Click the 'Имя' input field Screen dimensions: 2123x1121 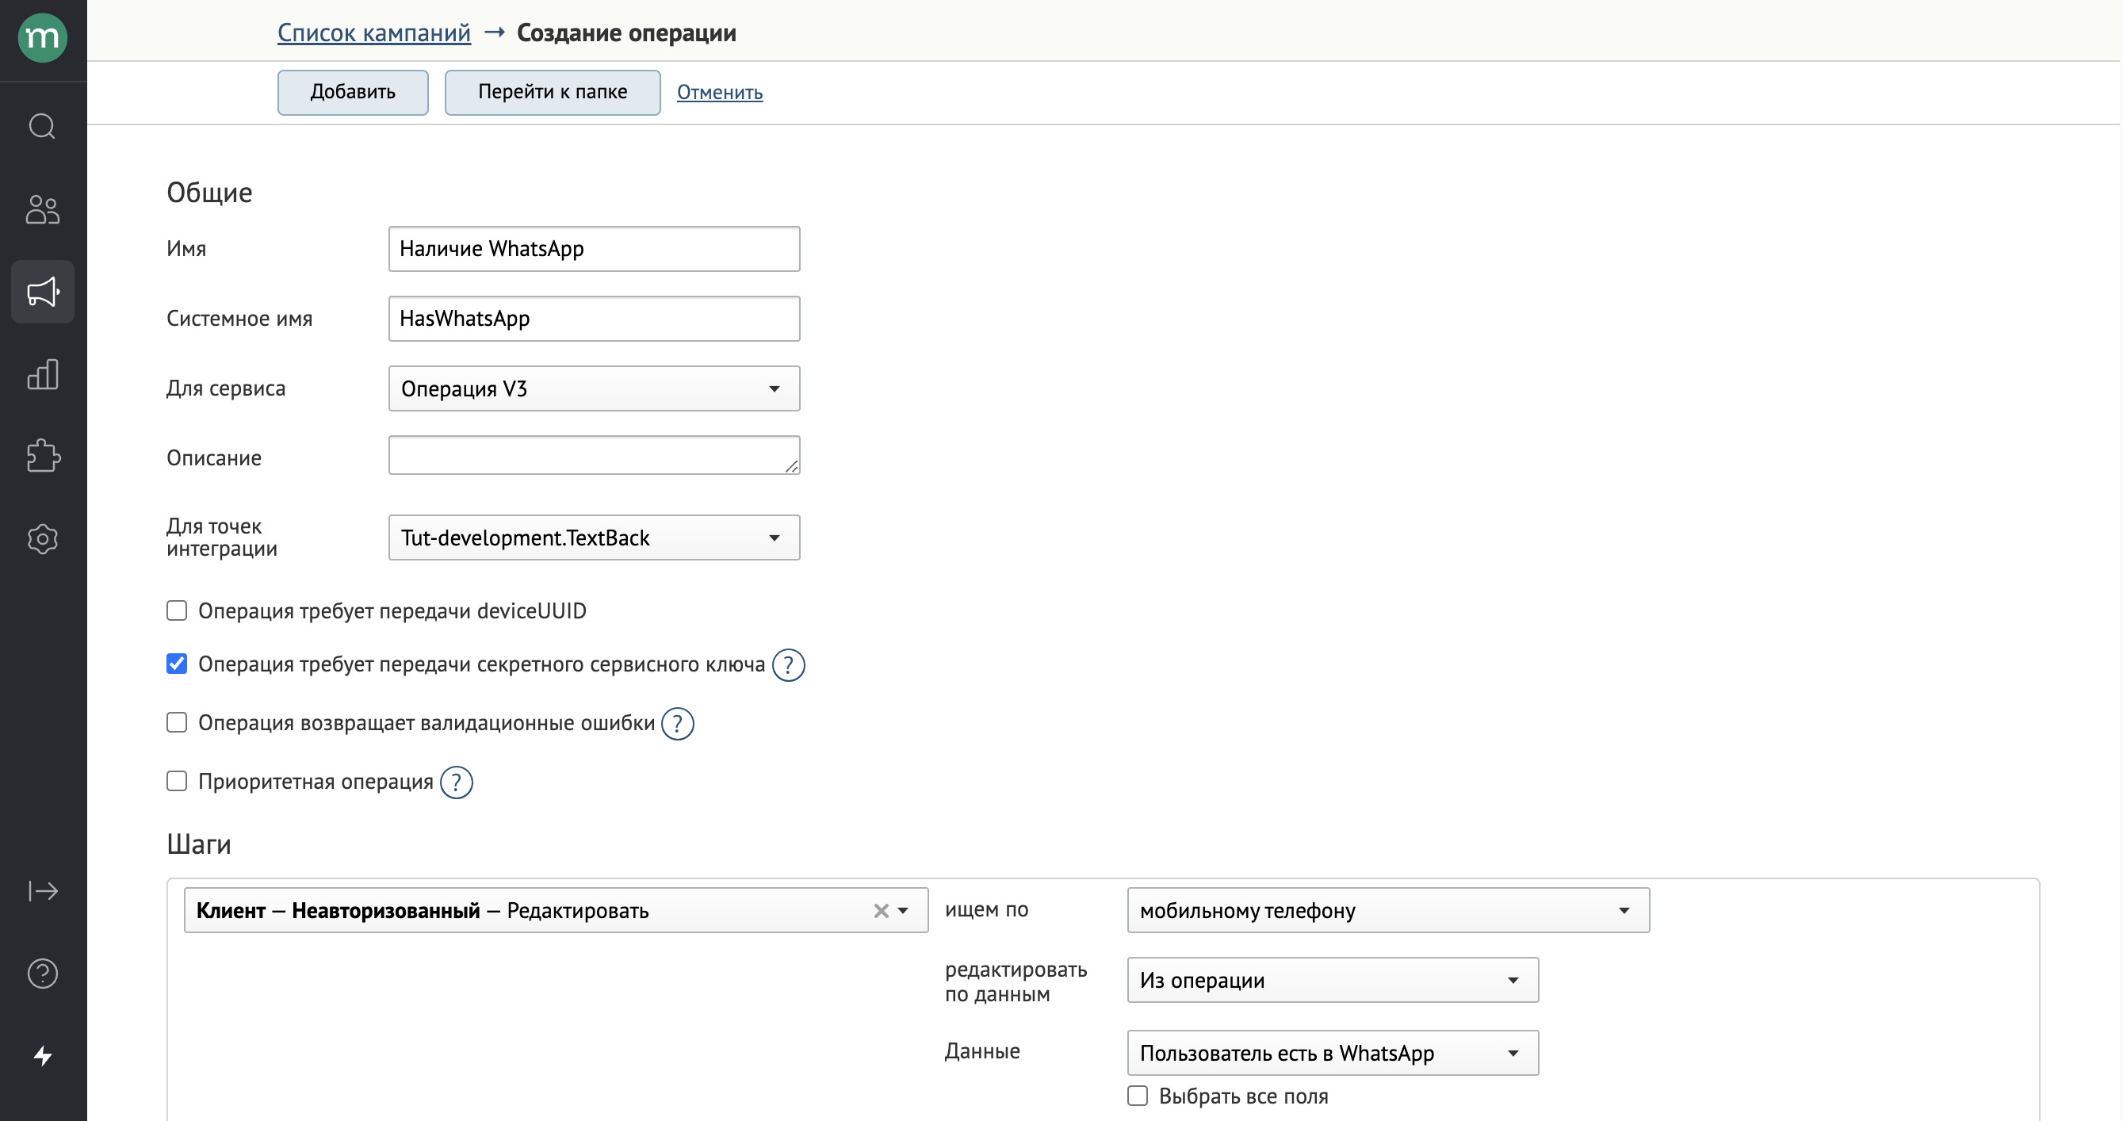click(595, 249)
